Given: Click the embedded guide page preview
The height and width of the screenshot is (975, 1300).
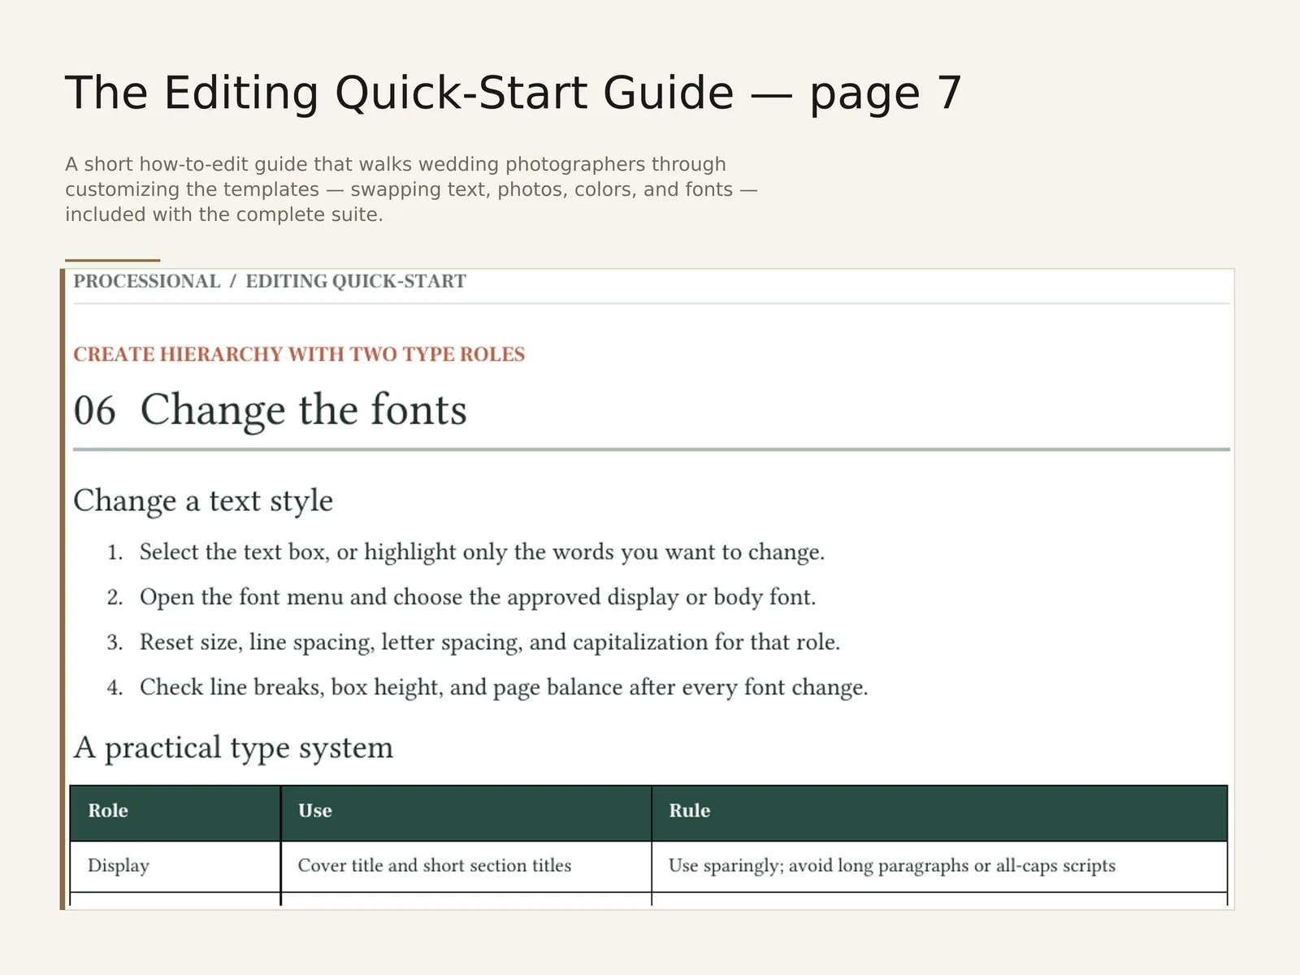Looking at the screenshot, I should 648,589.
